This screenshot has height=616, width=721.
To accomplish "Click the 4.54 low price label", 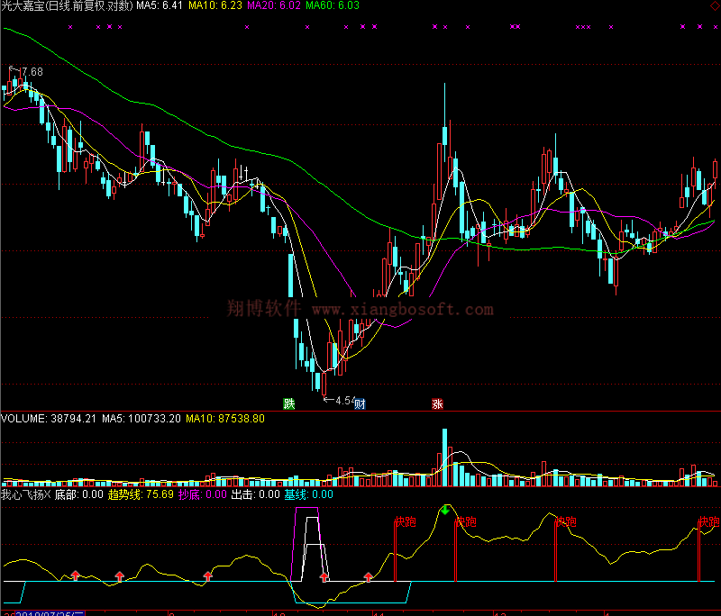I will [x=345, y=401].
